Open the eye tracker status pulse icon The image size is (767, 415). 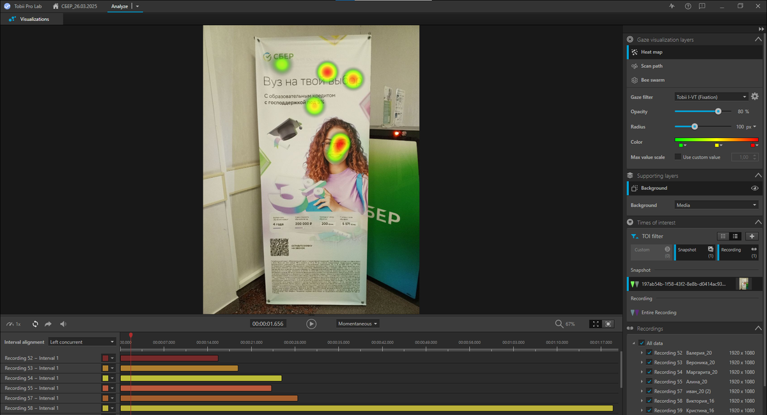click(x=672, y=6)
